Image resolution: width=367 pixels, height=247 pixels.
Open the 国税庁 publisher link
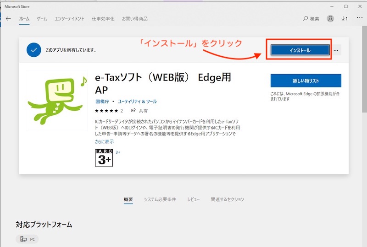tap(102, 102)
